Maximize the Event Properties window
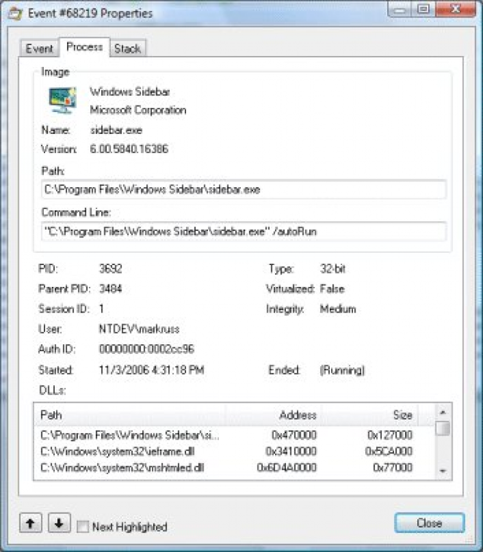 click(x=424, y=10)
